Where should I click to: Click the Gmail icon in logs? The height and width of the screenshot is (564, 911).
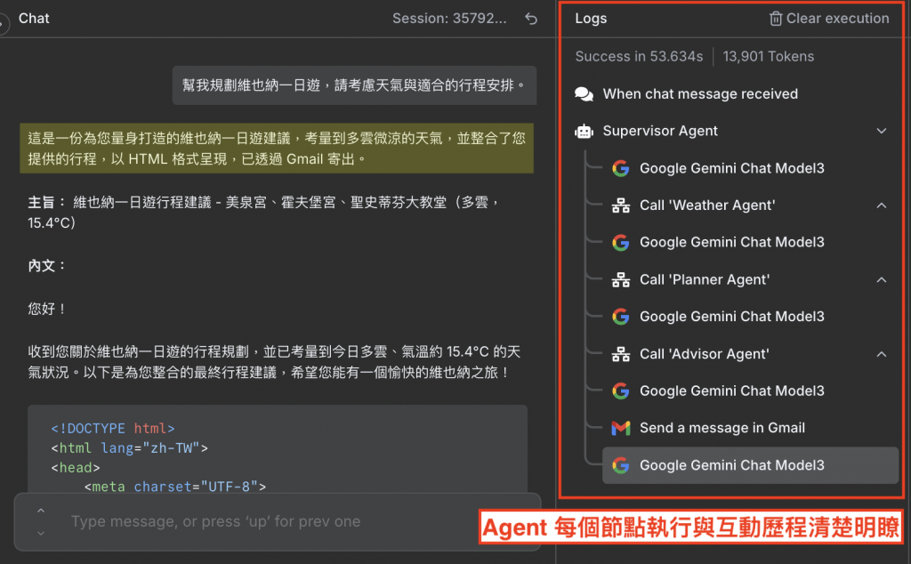(620, 428)
